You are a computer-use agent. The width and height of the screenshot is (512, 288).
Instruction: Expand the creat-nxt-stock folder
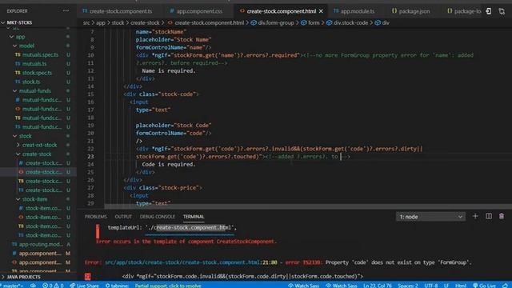click(39, 145)
